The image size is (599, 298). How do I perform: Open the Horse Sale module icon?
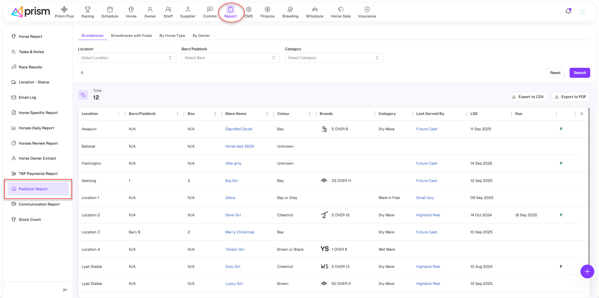[341, 10]
